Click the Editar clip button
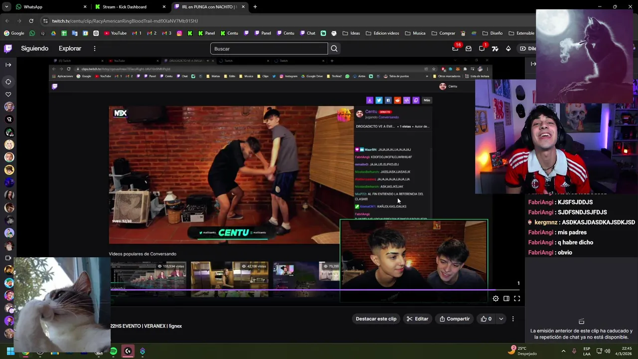The image size is (638, 359). click(x=417, y=319)
